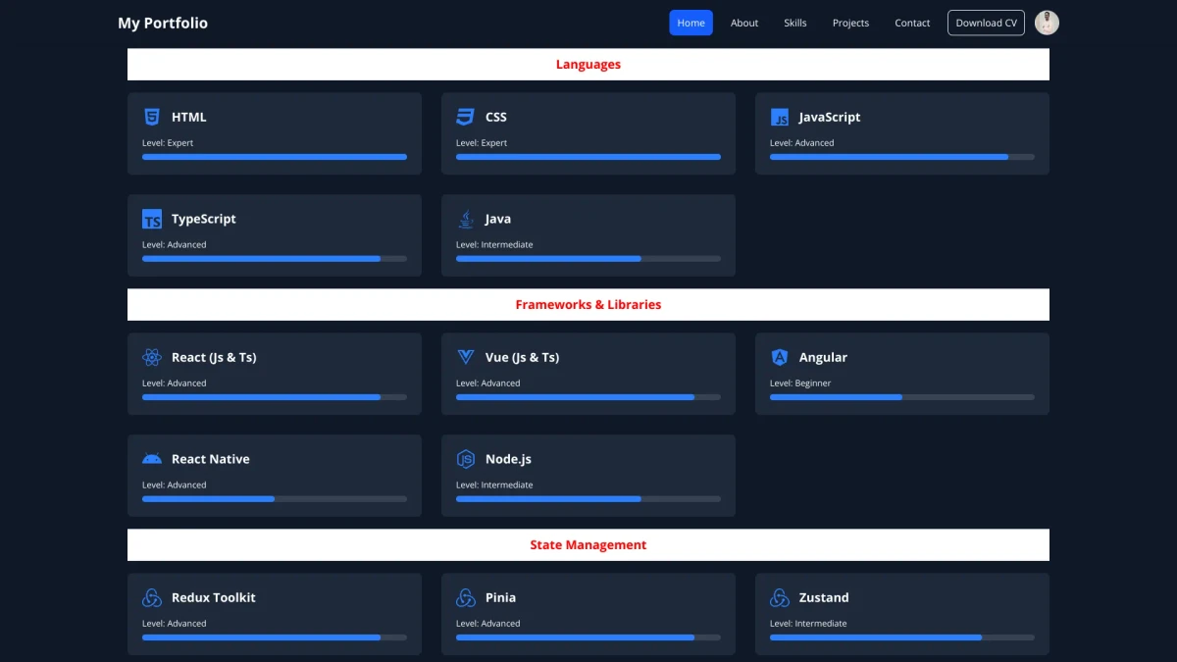This screenshot has width=1177, height=662.
Task: Click the React Native android icon
Action: [151, 459]
